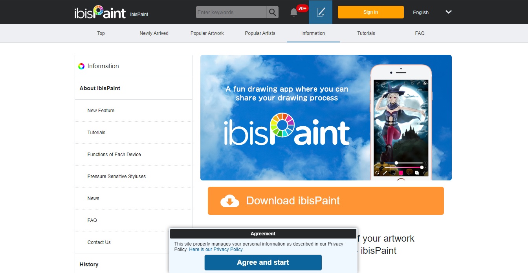Viewport: 528px width, 273px height.
Task: Expand the language chevron next to English
Action: 449,12
